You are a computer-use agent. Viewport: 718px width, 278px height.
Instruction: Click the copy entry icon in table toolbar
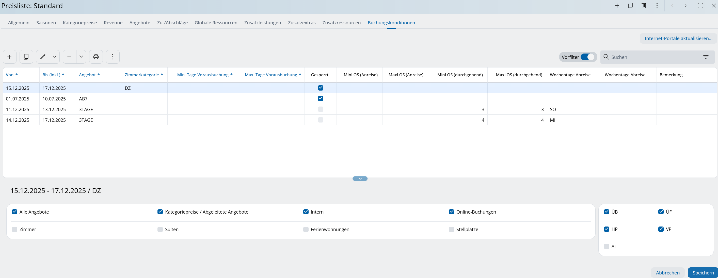point(26,57)
